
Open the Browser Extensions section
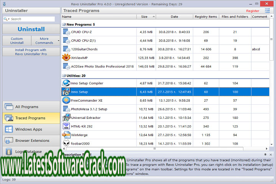31,141
